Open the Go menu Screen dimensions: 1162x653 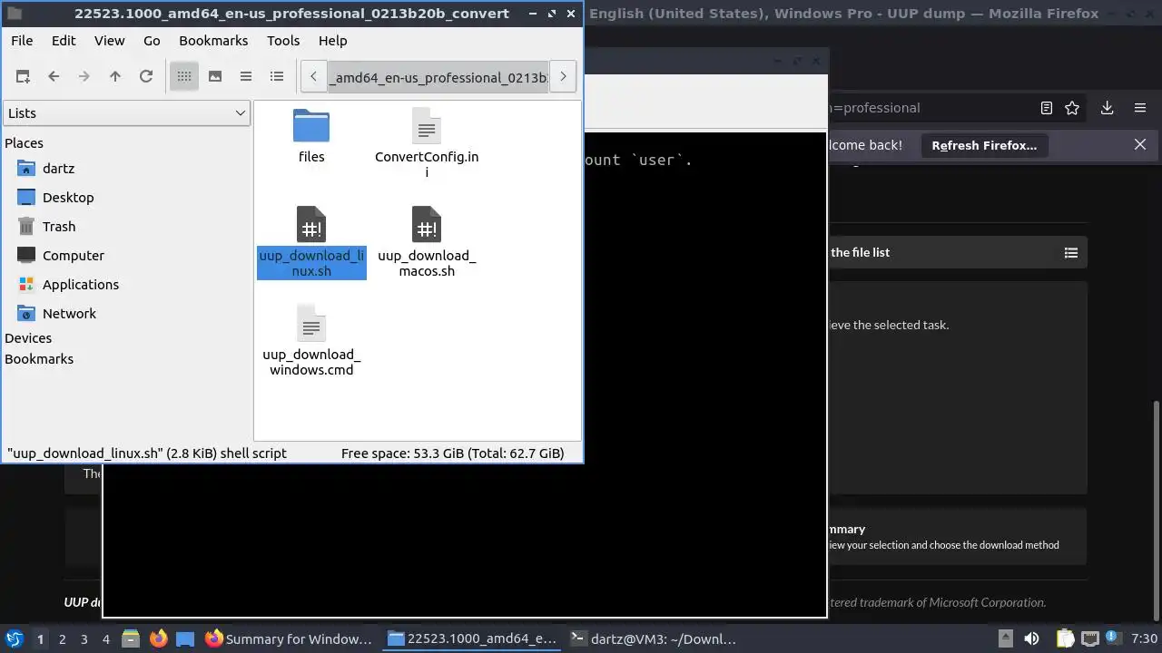152,41
